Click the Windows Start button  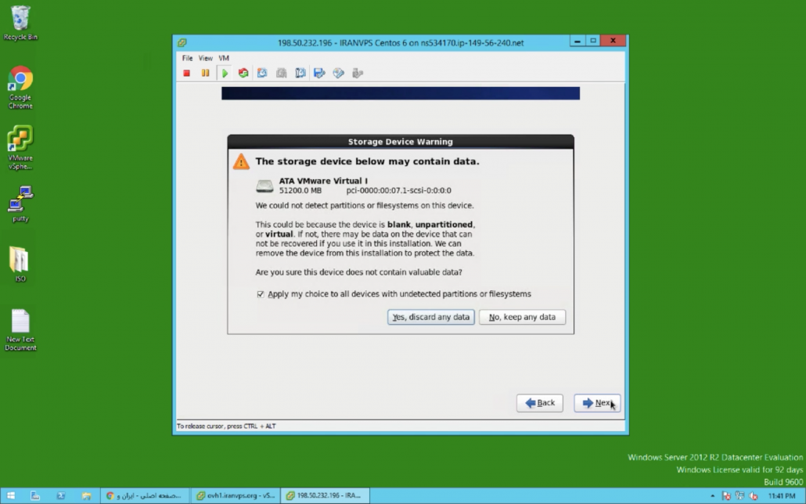click(9, 495)
